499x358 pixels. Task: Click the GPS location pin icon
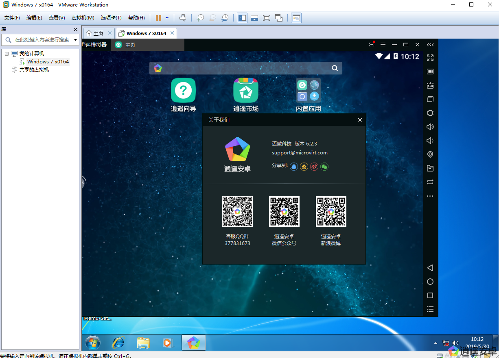(x=430, y=154)
